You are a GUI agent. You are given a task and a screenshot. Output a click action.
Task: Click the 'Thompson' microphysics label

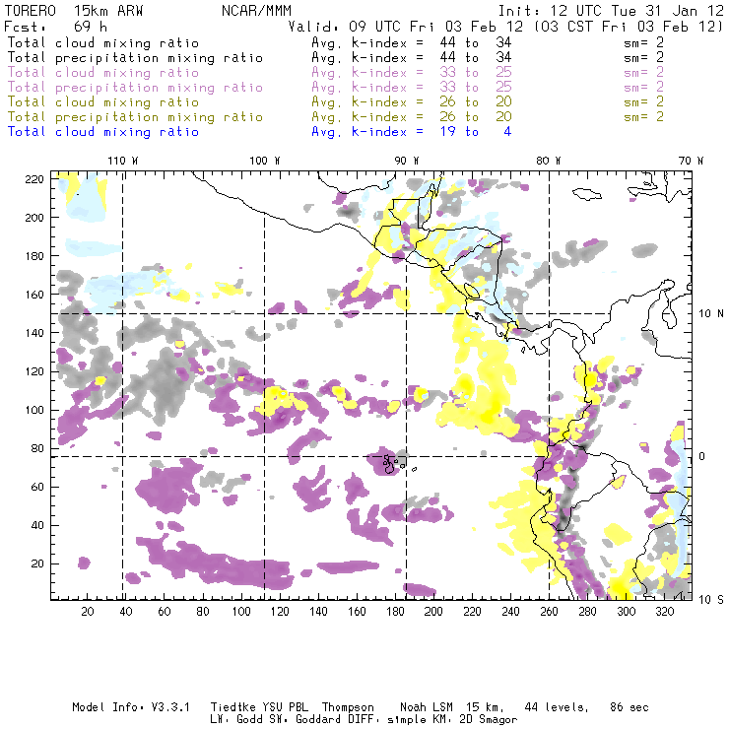coord(348,707)
